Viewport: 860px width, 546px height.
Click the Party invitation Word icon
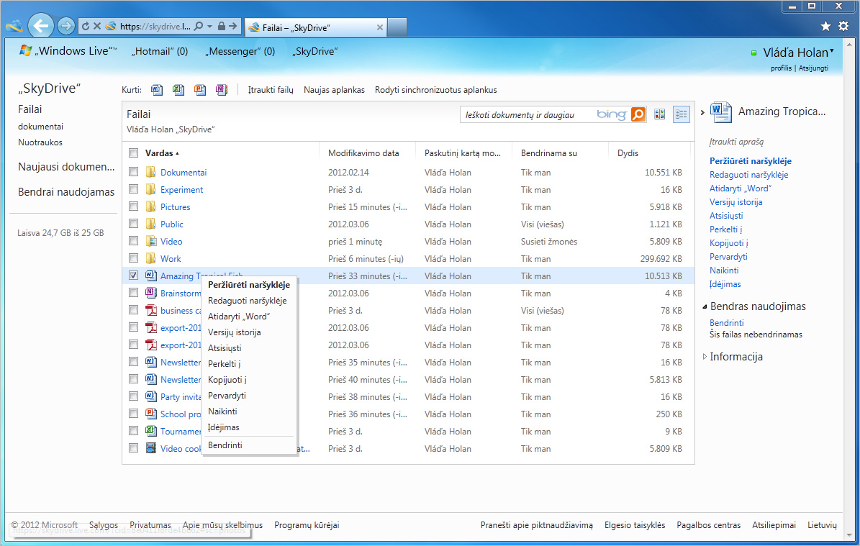pyautogui.click(x=151, y=396)
